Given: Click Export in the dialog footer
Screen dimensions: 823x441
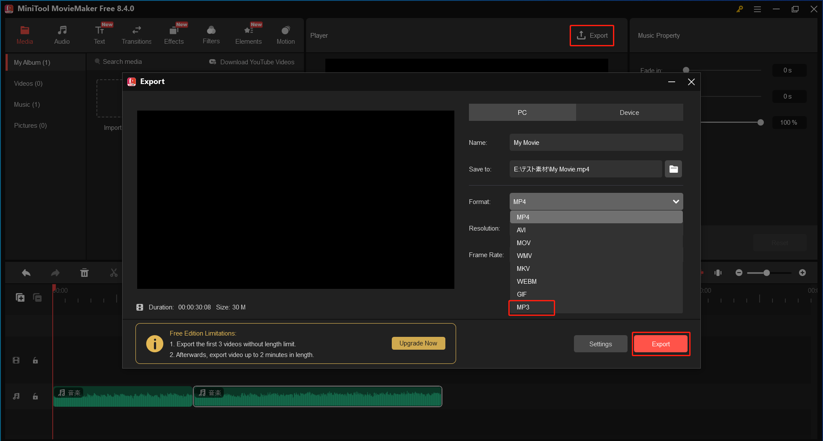Looking at the screenshot, I should point(661,344).
